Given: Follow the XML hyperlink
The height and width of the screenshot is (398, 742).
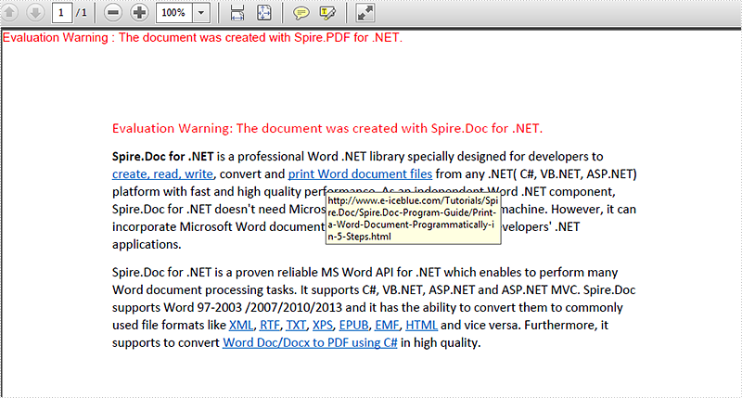Looking at the screenshot, I should [241, 325].
